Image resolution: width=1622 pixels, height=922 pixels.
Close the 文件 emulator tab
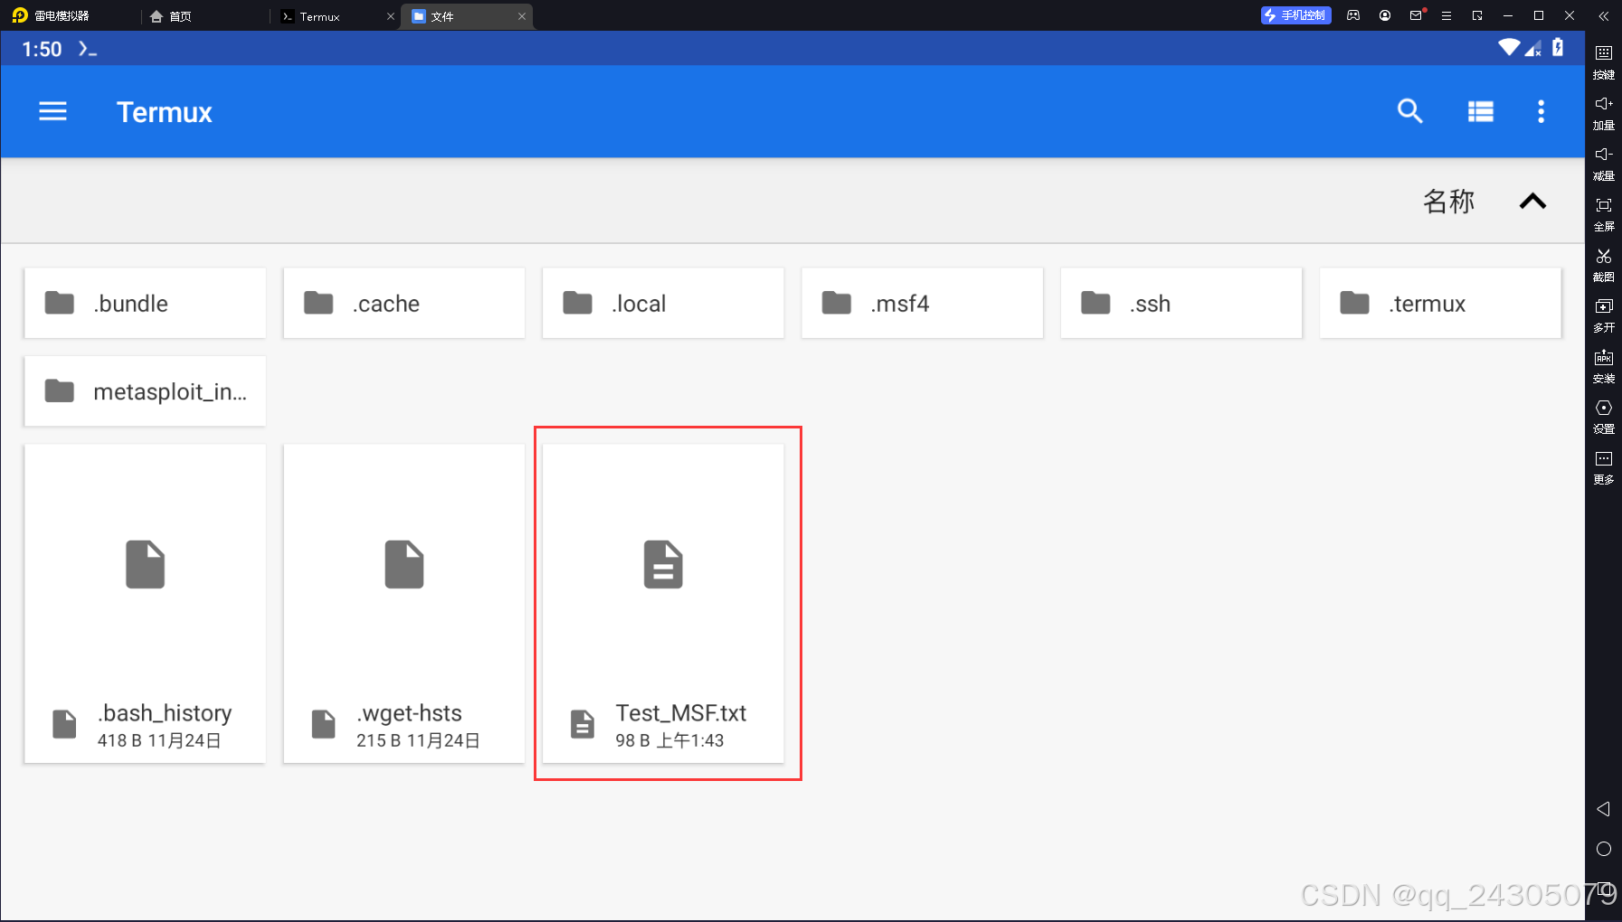coord(522,16)
